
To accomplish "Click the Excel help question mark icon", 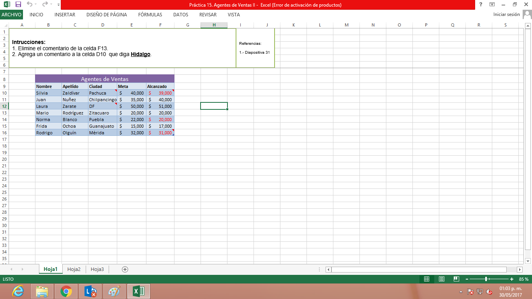I will click(481, 5).
